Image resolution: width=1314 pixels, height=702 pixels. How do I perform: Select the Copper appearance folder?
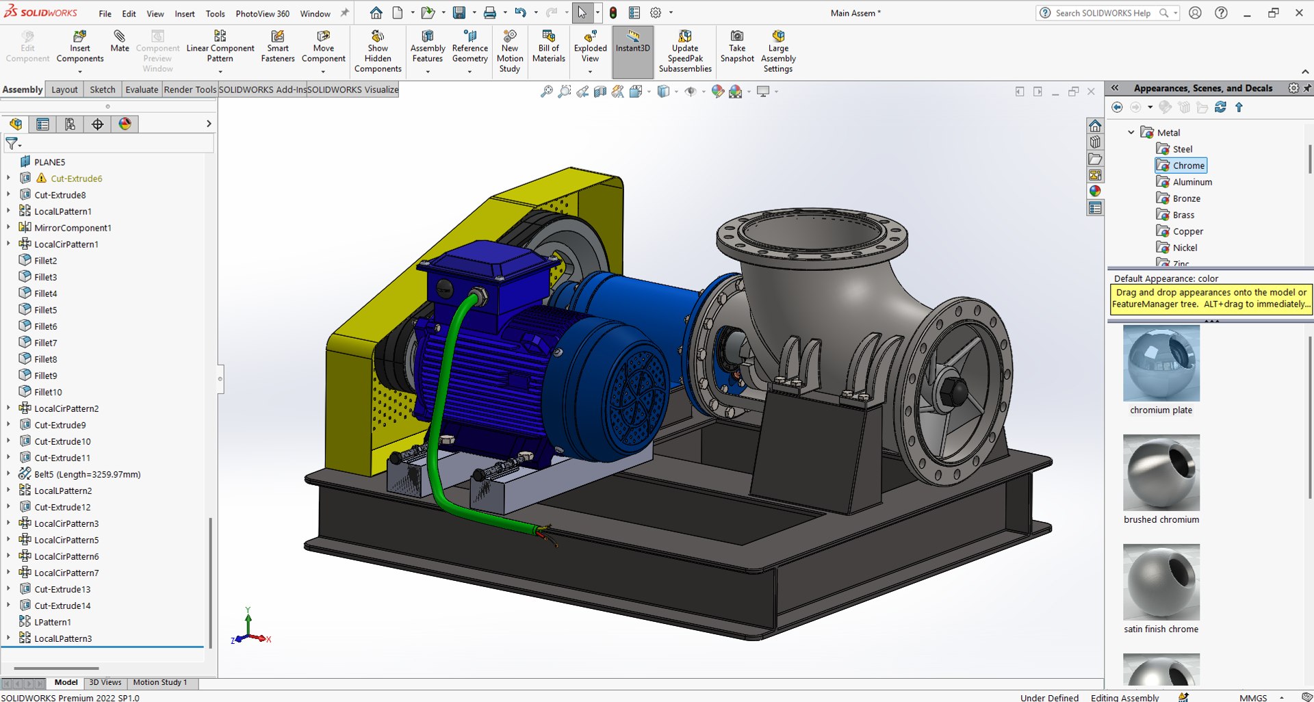tap(1180, 231)
